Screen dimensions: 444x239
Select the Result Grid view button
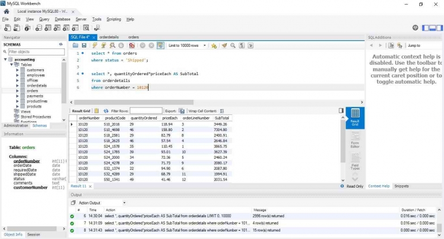[x=355, y=118]
